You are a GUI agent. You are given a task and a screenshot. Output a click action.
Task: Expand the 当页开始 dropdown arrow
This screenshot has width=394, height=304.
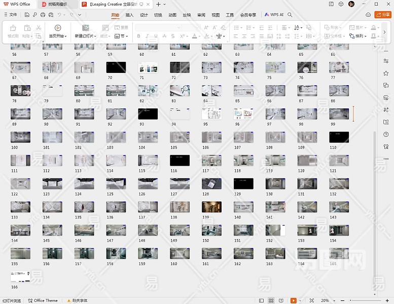(x=65, y=36)
